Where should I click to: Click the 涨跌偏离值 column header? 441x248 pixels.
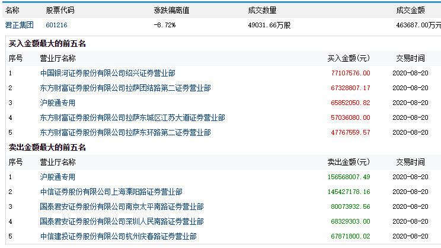pos(171,11)
